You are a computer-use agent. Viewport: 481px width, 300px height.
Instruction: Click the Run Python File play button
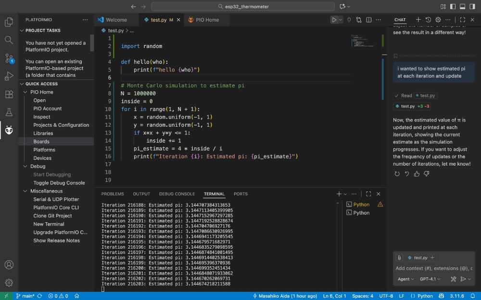click(x=334, y=20)
